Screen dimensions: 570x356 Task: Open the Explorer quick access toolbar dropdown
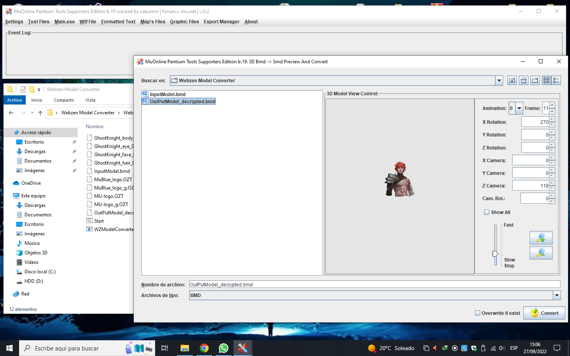point(39,90)
